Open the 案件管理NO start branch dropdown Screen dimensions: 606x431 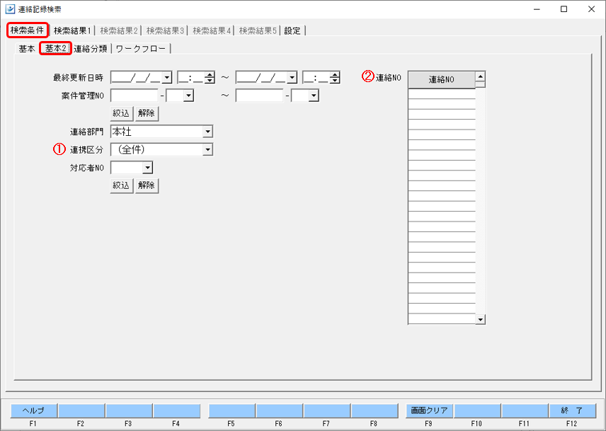[188, 96]
